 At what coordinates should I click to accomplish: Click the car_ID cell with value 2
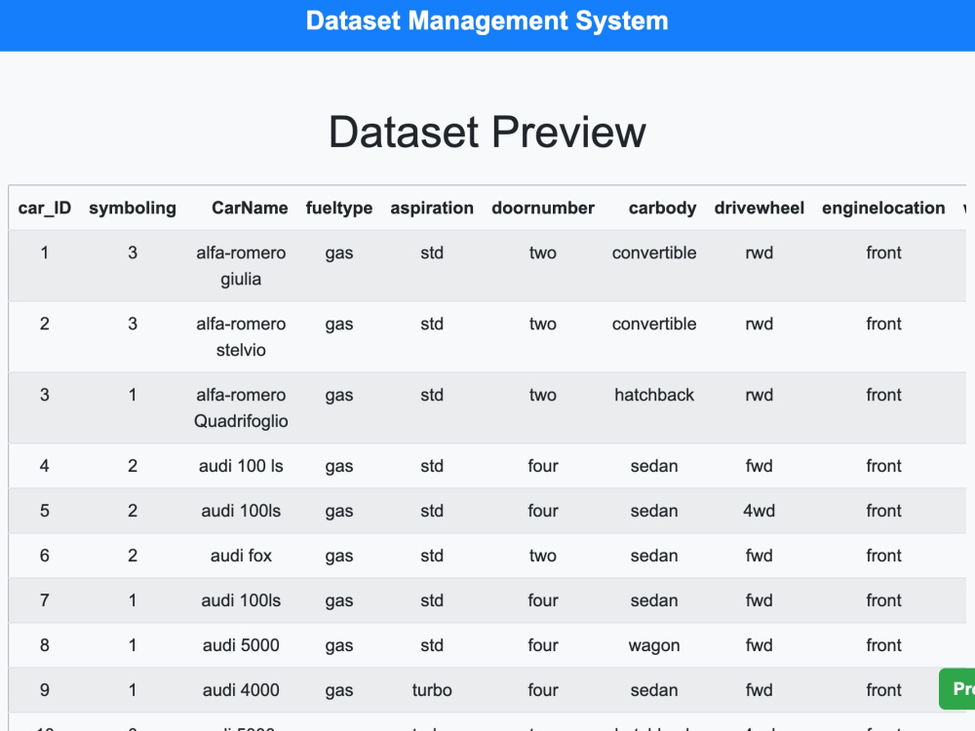pyautogui.click(x=45, y=324)
